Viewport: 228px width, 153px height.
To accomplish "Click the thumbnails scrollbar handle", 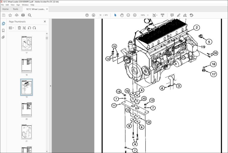I will click(x=47, y=38).
